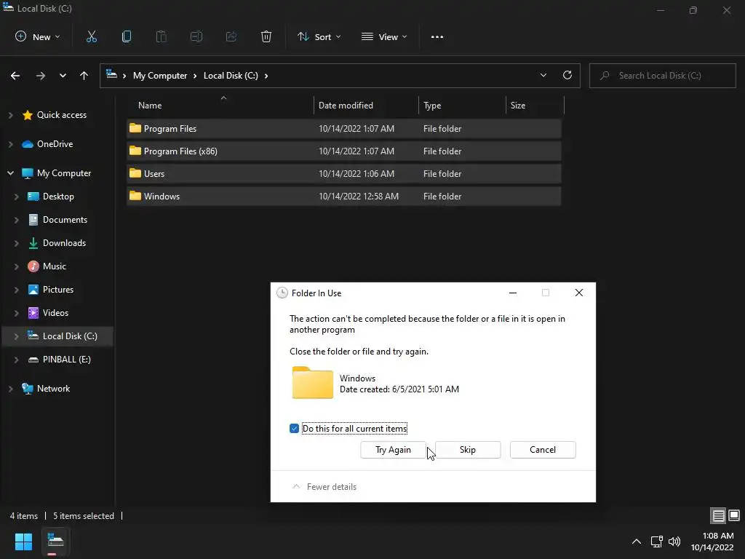
Task: Click the Cancel button in dialog
Action: click(x=543, y=450)
